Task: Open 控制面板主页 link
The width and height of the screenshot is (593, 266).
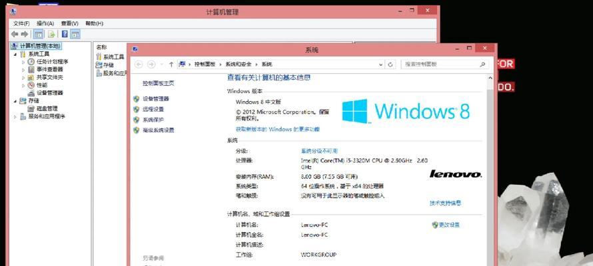Action: 159,83
